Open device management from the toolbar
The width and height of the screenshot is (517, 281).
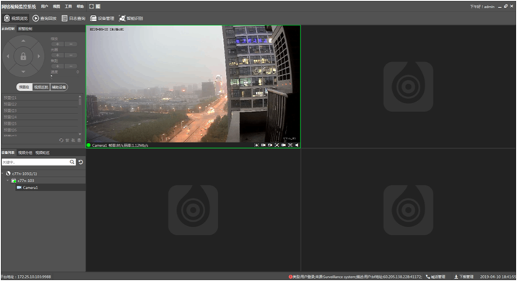point(103,18)
